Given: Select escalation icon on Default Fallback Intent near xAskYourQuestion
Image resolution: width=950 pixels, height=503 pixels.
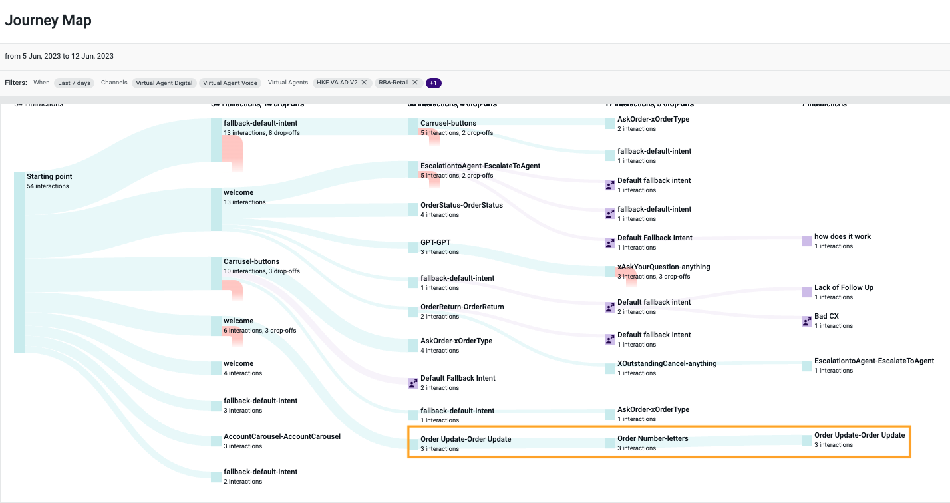Looking at the screenshot, I should pyautogui.click(x=609, y=242).
